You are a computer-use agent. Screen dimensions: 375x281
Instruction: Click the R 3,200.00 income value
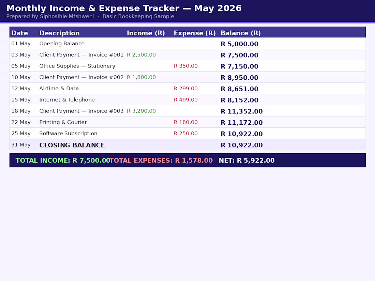point(141,111)
